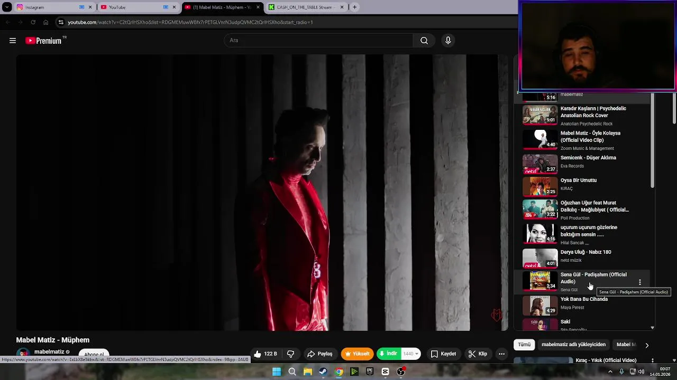Viewport: 677px width, 380px height.
Task: Create a clip with Klip scissors
Action: click(x=478, y=354)
